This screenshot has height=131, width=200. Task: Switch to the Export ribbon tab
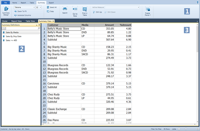coord(51,3)
